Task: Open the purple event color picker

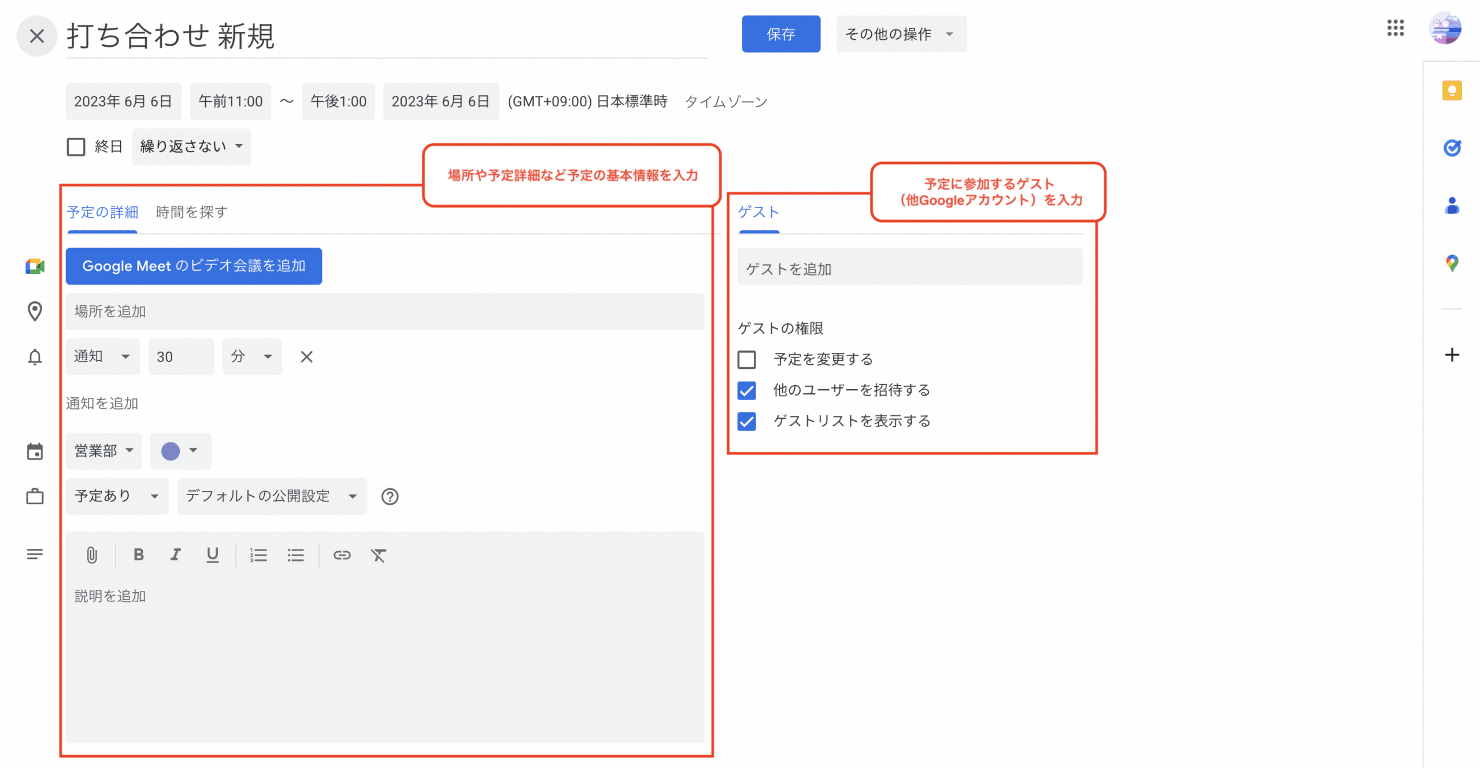Action: pyautogui.click(x=180, y=451)
